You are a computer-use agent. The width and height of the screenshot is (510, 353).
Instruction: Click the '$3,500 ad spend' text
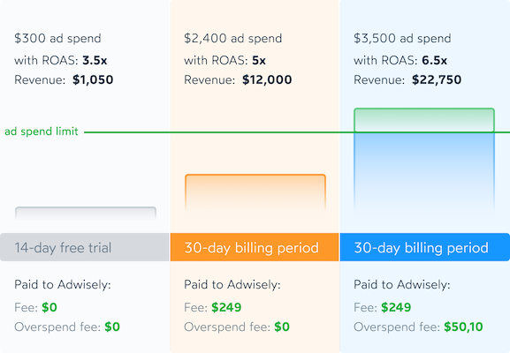(x=402, y=38)
